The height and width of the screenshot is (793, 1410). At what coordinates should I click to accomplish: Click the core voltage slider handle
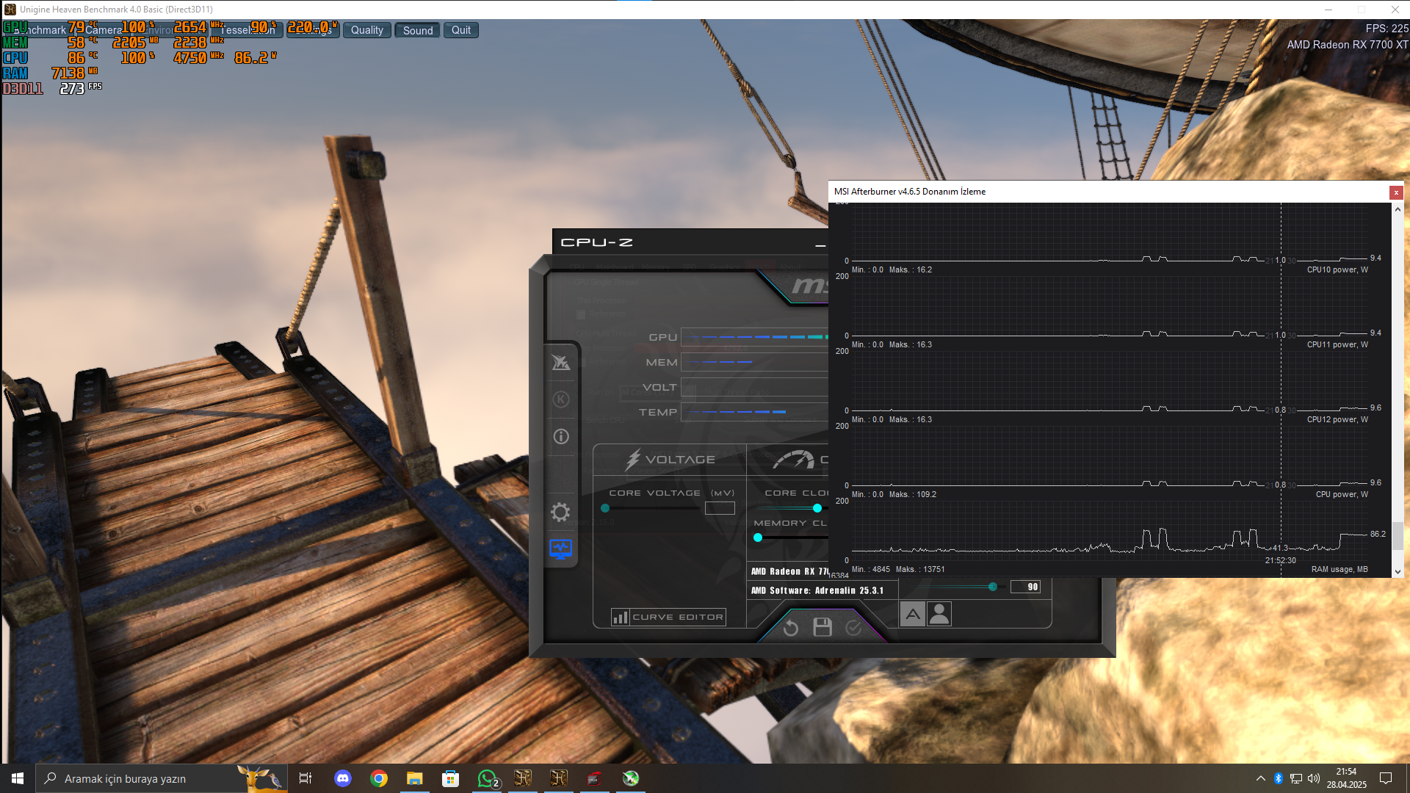605,508
